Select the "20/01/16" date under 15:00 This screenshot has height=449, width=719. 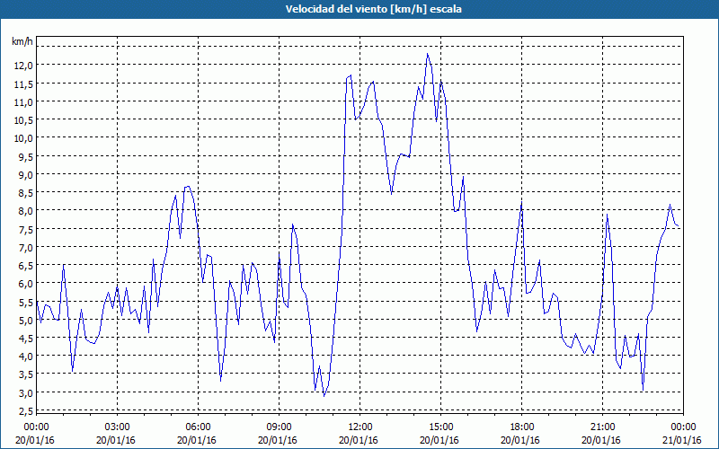coord(439,440)
